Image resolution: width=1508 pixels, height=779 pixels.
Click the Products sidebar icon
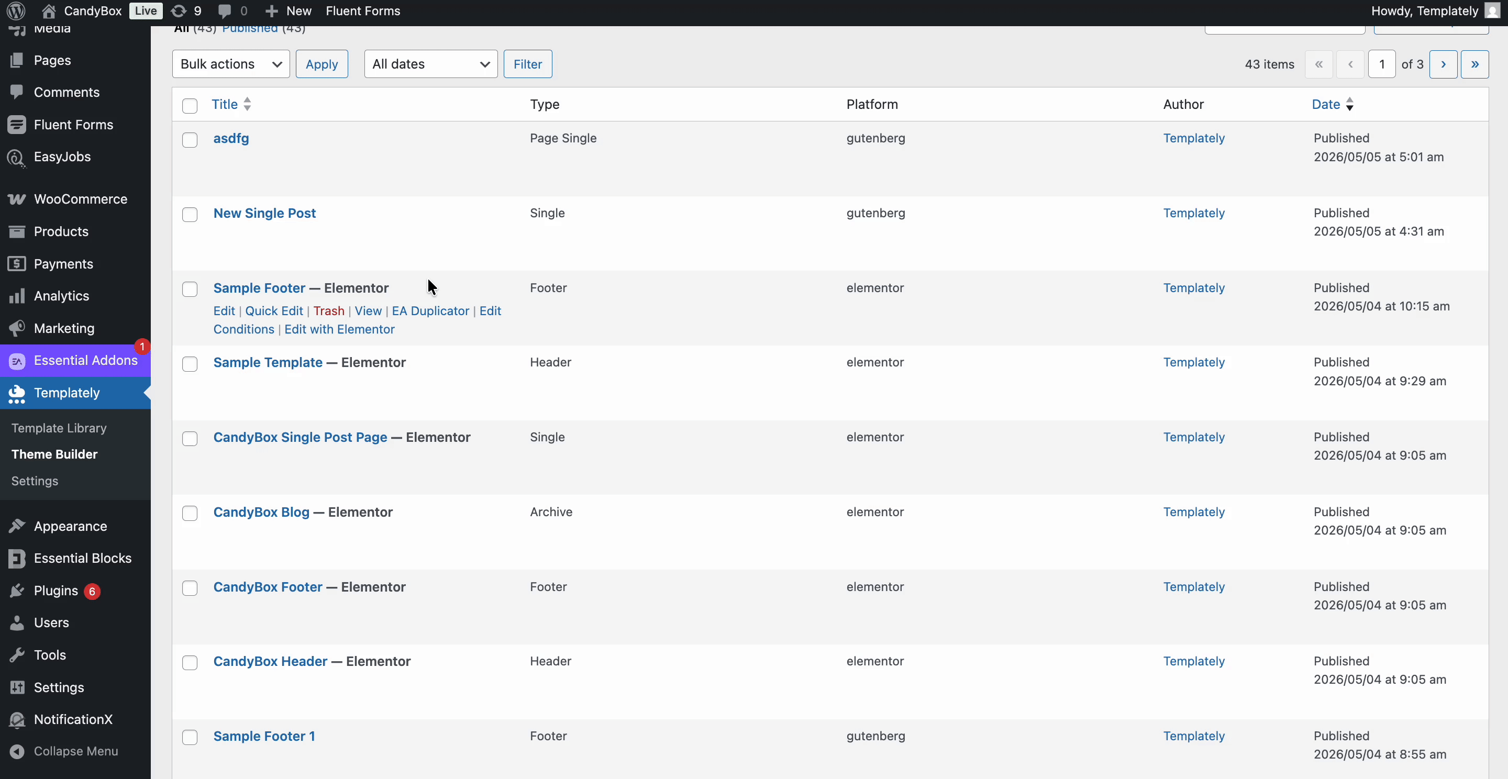(17, 231)
